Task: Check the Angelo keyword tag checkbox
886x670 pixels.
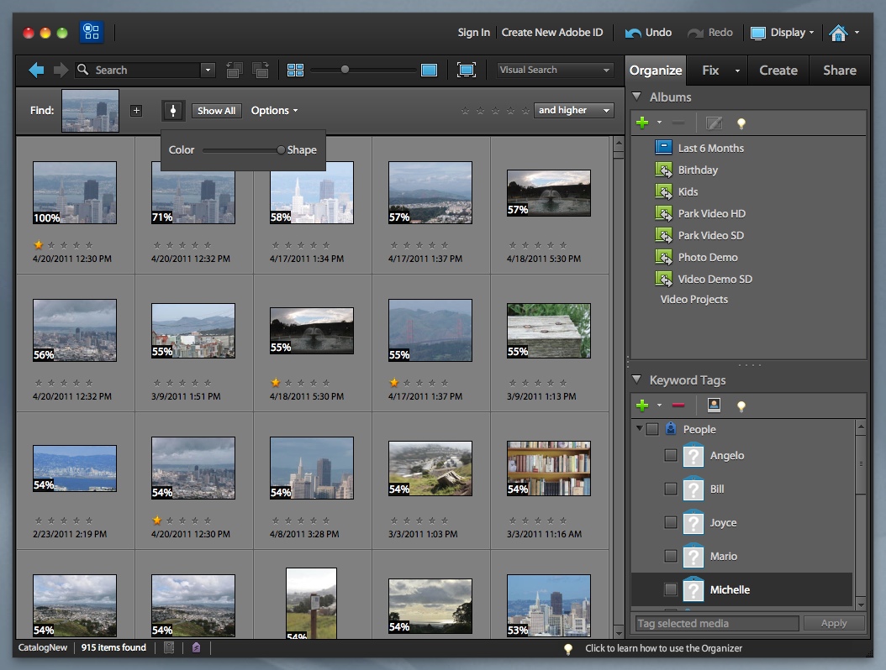Action: coord(670,455)
